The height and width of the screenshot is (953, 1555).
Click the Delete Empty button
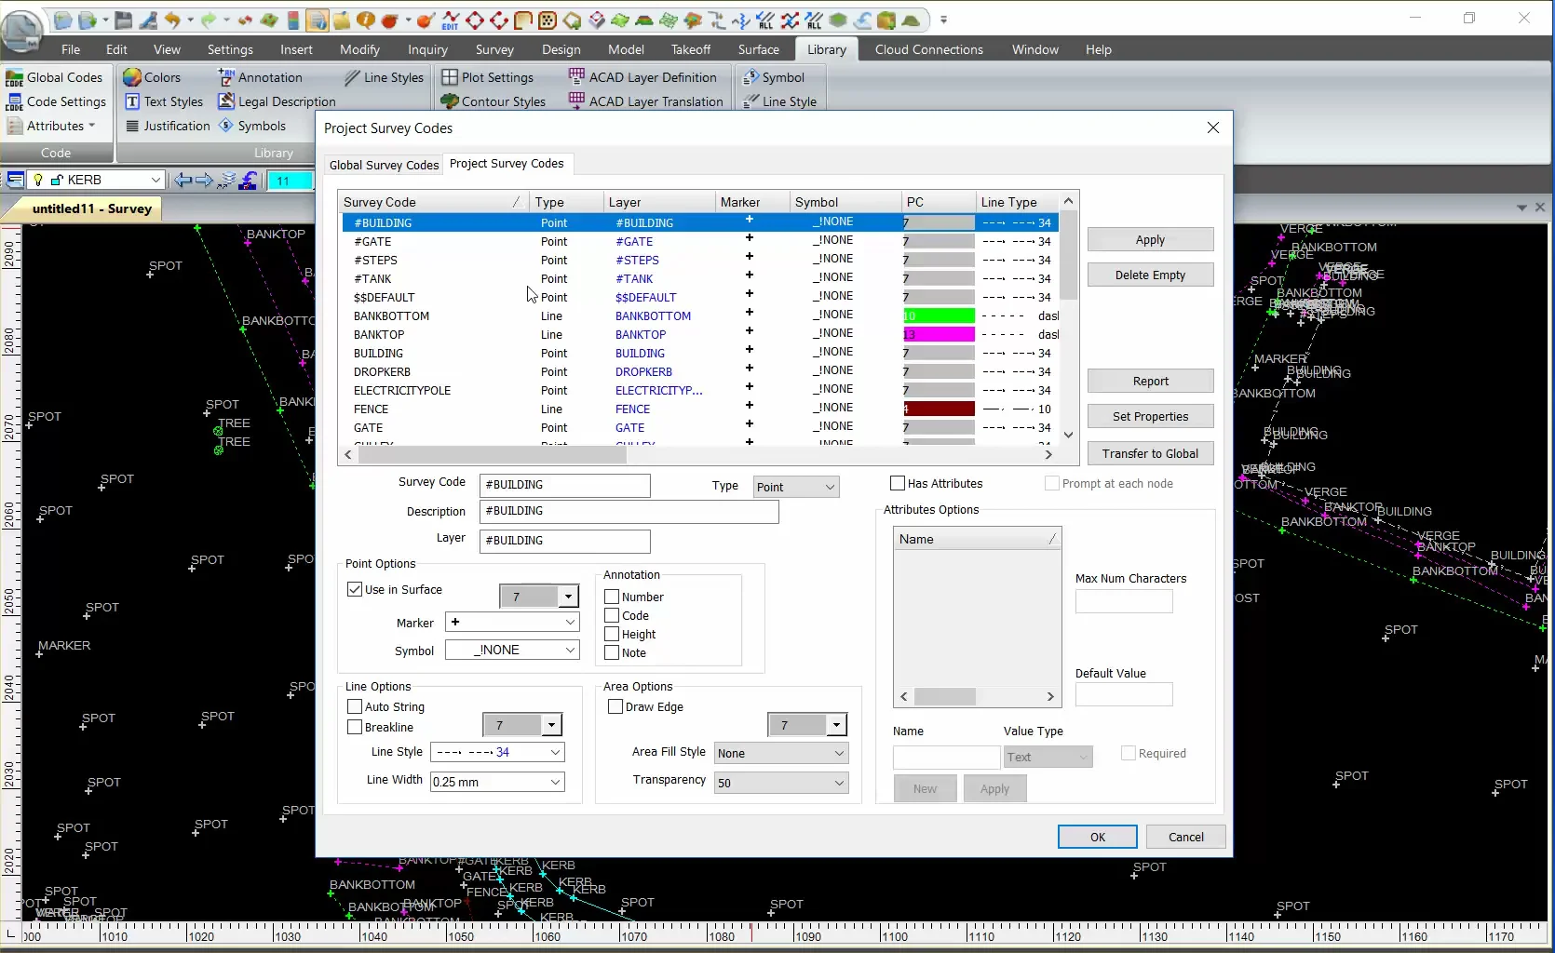1150,274
